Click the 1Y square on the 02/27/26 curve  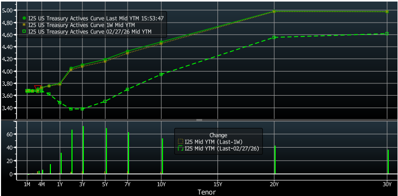click(x=60, y=103)
